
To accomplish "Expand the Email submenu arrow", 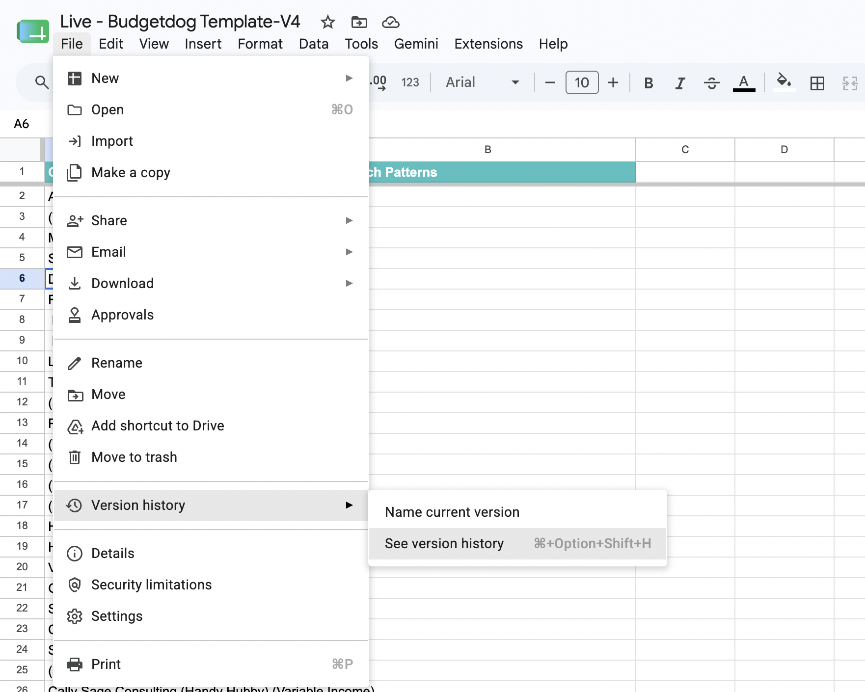I will tap(349, 252).
